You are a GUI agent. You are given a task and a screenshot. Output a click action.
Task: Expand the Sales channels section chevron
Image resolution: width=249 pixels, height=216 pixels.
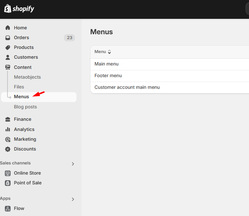coord(73,164)
